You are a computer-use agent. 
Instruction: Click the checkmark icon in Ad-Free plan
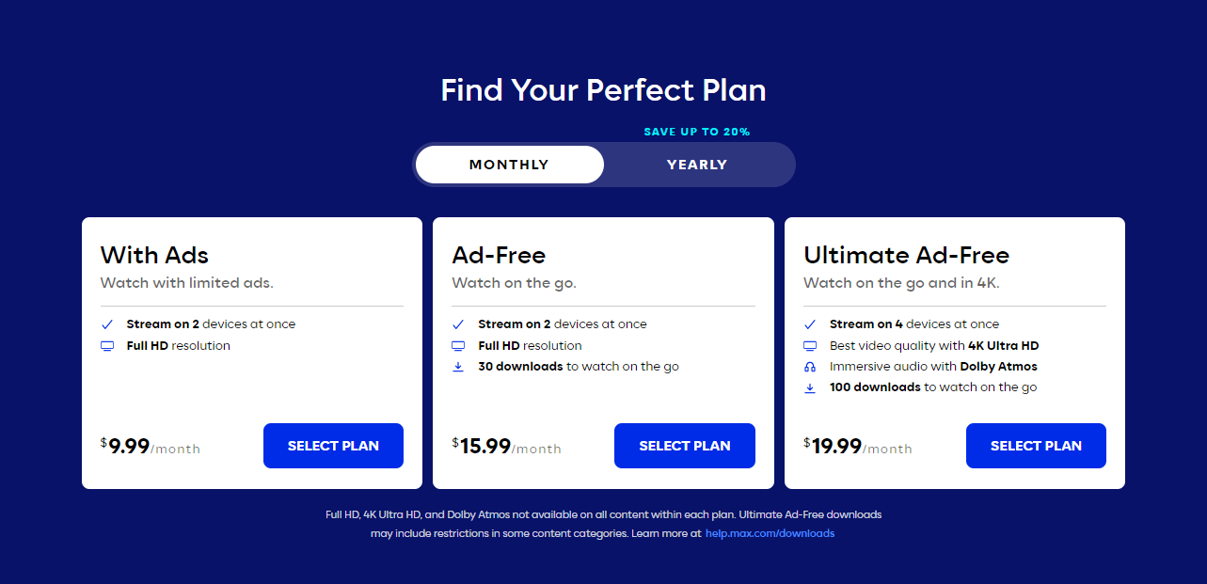(x=458, y=324)
